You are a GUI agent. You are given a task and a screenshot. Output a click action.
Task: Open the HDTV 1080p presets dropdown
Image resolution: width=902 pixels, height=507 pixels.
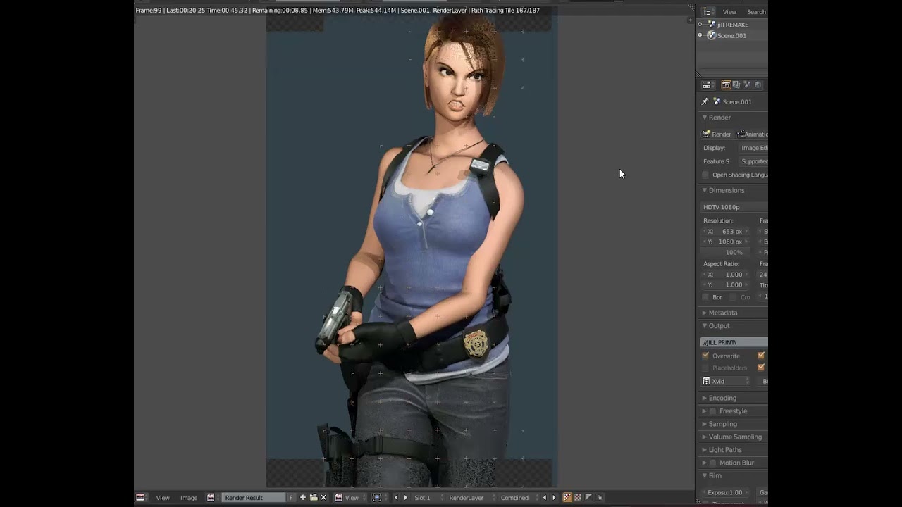(x=734, y=207)
